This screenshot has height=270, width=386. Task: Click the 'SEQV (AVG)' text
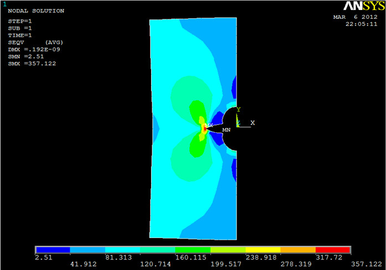(35, 42)
